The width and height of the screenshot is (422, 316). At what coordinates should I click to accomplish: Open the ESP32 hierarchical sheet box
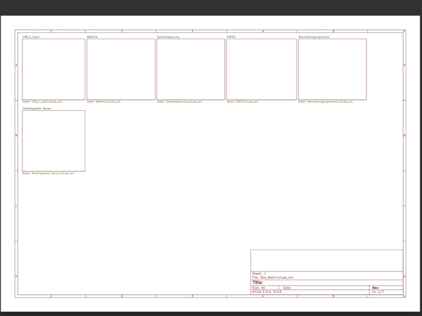(x=262, y=69)
